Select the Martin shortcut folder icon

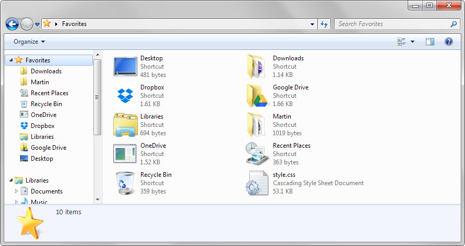257,124
